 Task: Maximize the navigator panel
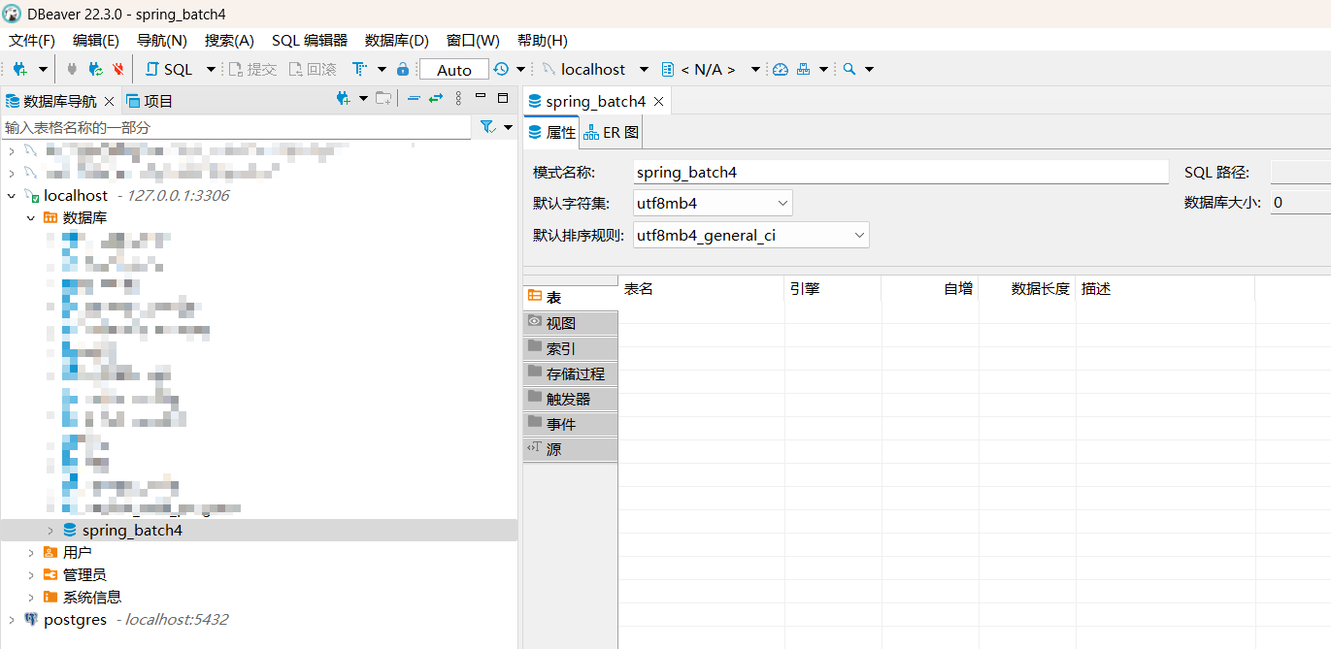point(503,97)
